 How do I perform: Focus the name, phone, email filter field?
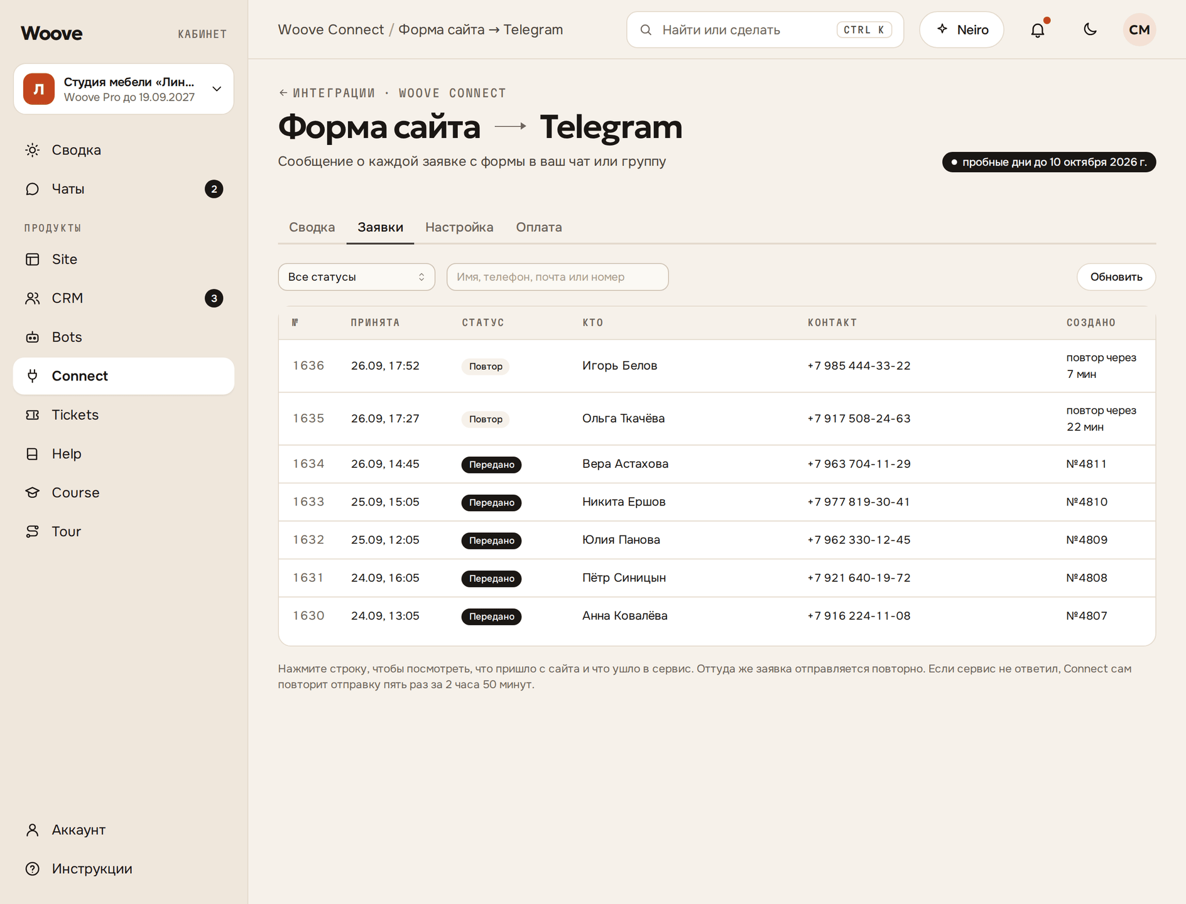point(558,277)
